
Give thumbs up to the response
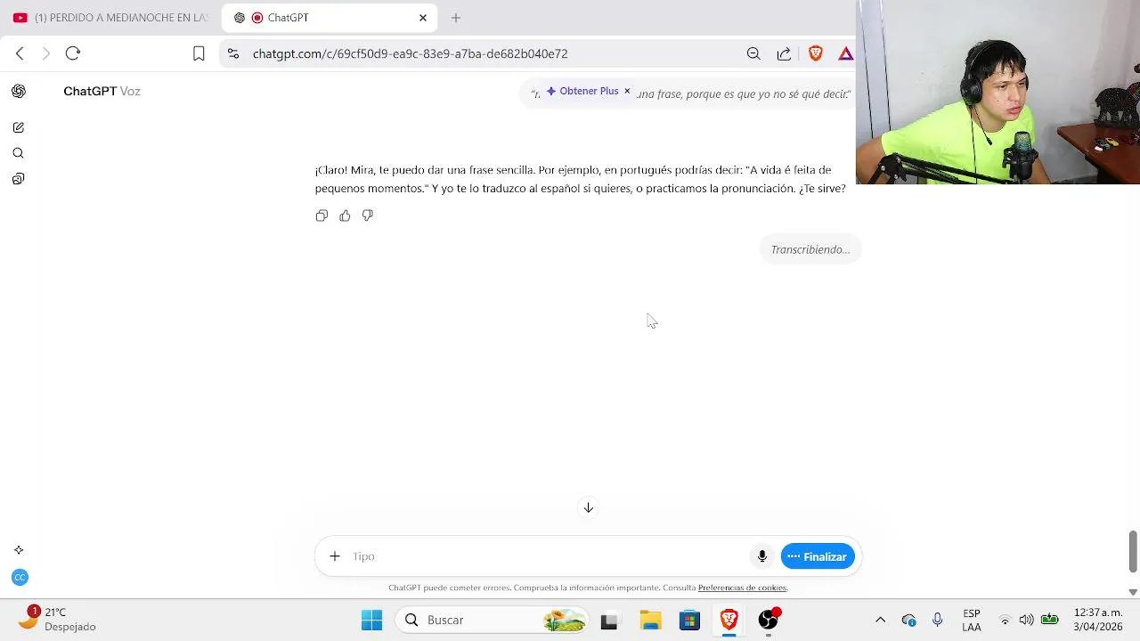[x=345, y=215]
